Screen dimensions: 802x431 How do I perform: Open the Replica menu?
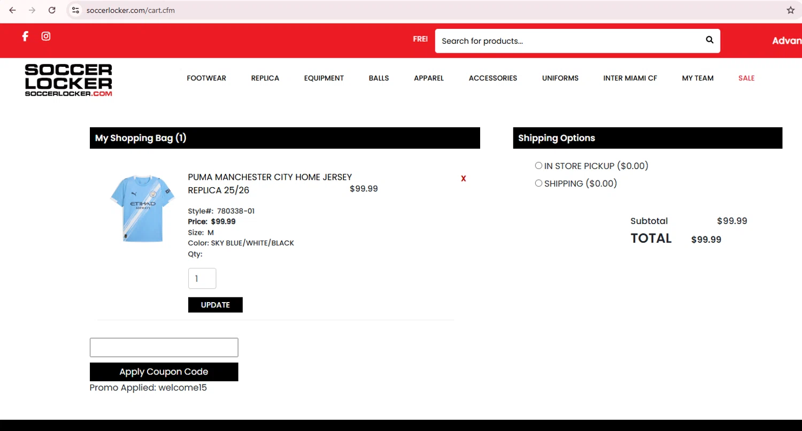pyautogui.click(x=265, y=78)
